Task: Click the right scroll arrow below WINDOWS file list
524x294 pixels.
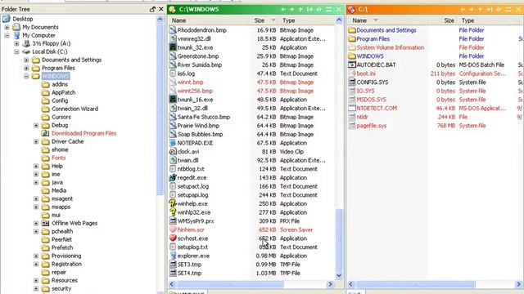Action: [330, 284]
